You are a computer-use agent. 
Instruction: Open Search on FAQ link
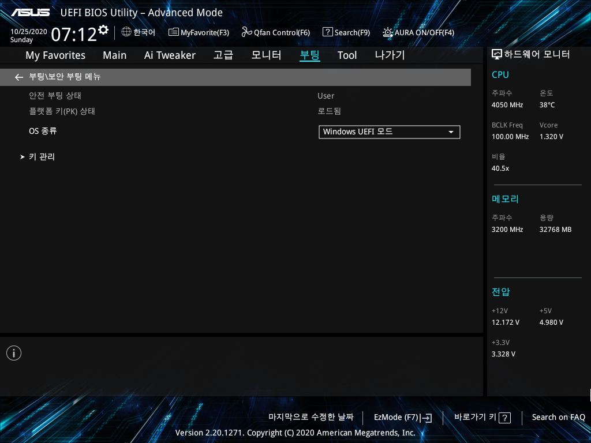pos(558,418)
